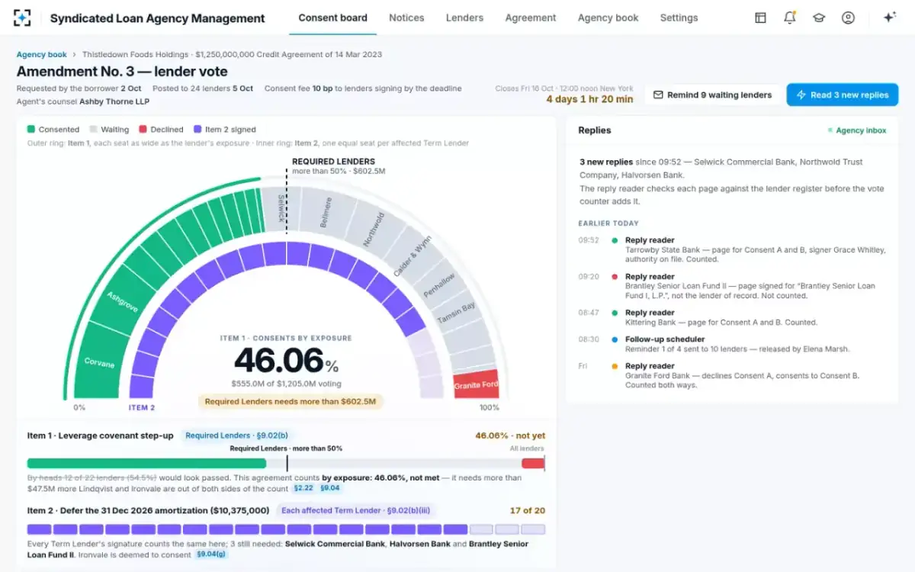Go to the Agency book tab

pos(608,18)
